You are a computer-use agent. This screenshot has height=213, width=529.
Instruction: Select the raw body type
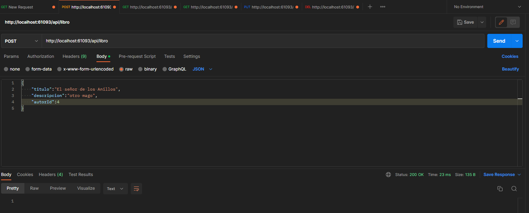[126, 69]
